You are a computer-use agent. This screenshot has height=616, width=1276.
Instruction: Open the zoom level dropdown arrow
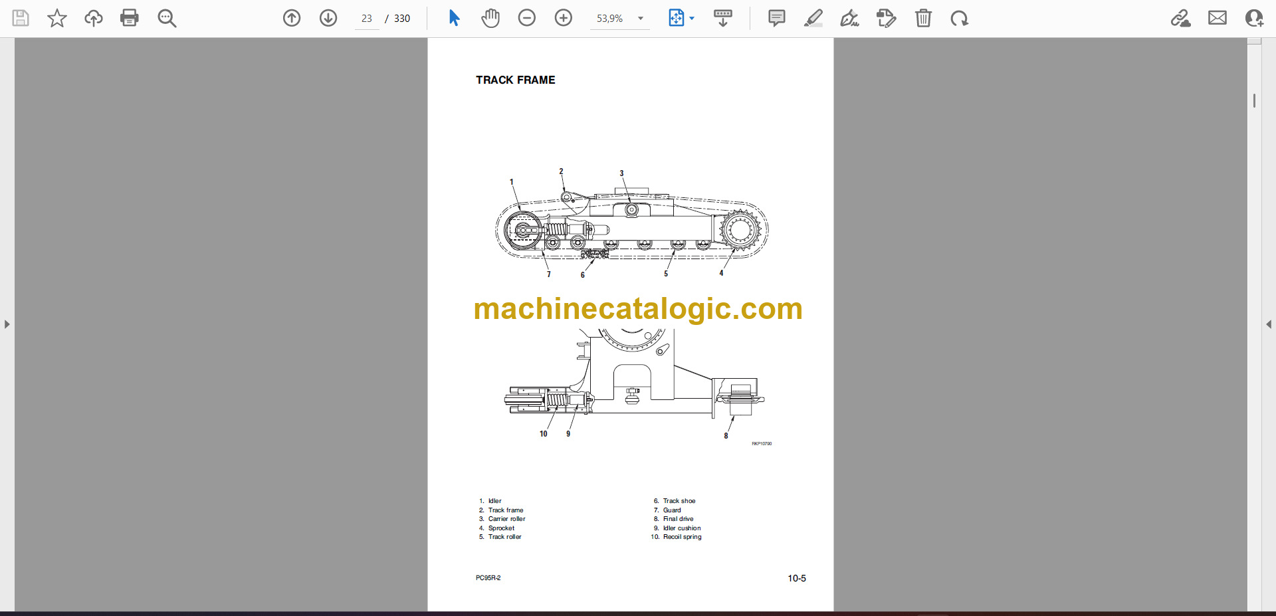point(641,19)
